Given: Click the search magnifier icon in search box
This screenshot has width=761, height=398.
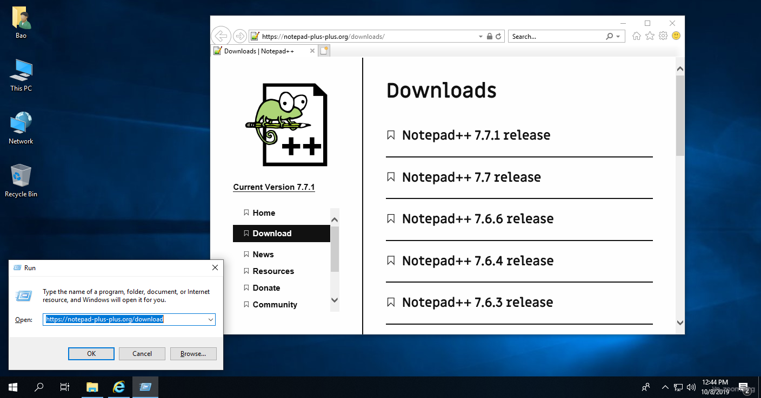Looking at the screenshot, I should pos(610,37).
